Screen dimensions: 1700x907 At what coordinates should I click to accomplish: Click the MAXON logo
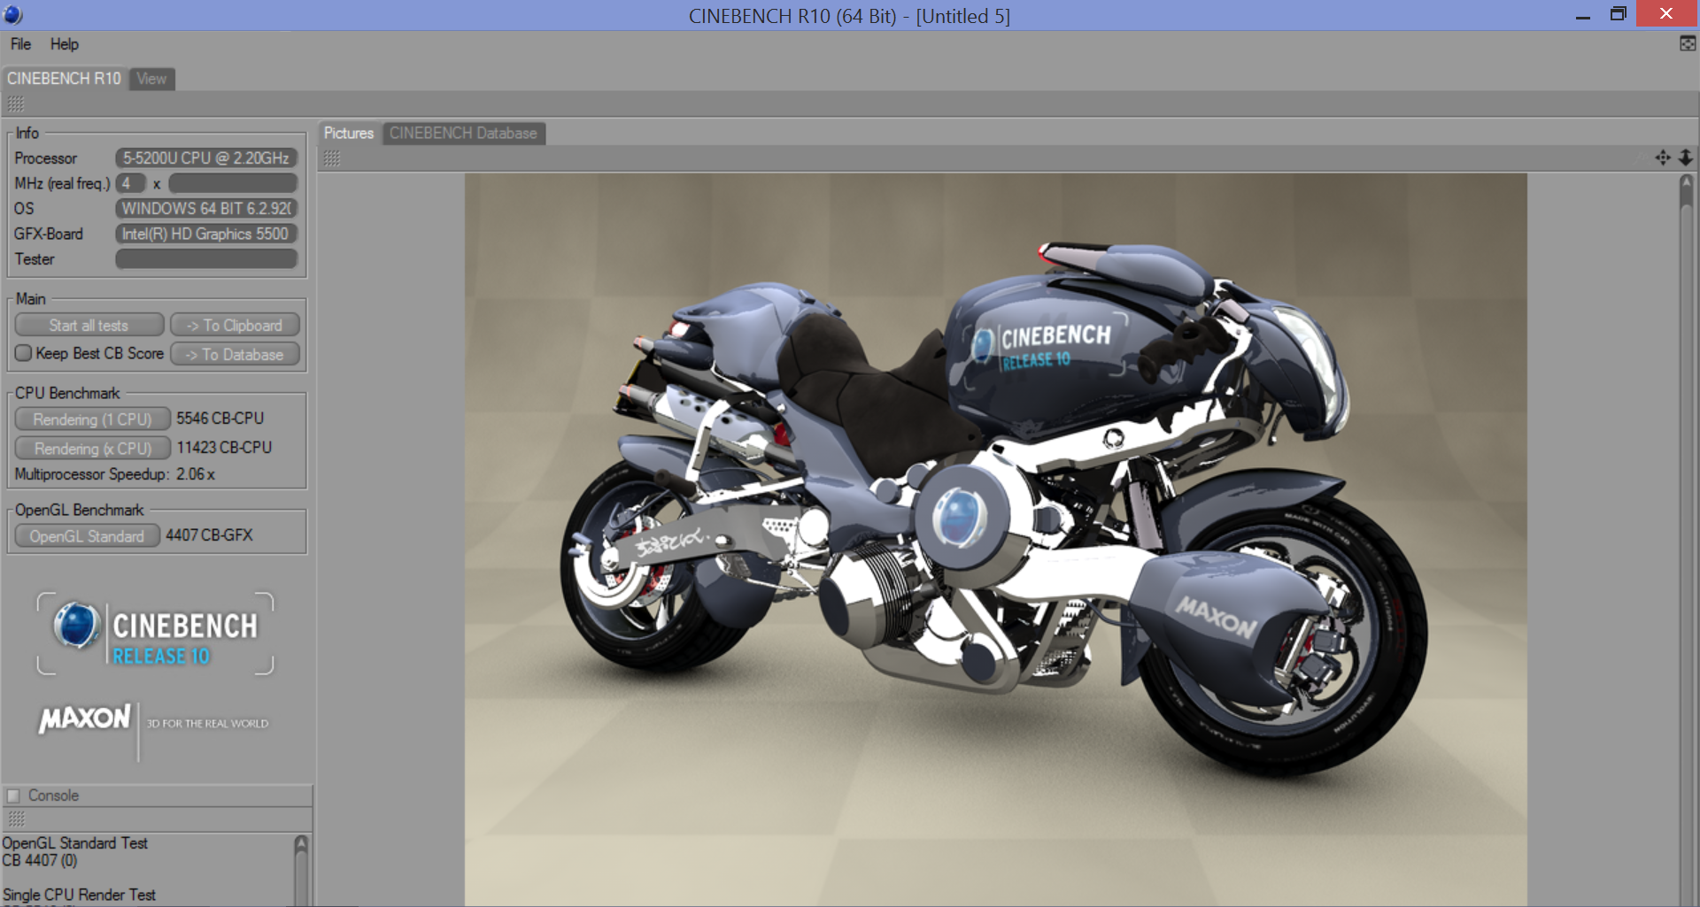(x=85, y=719)
